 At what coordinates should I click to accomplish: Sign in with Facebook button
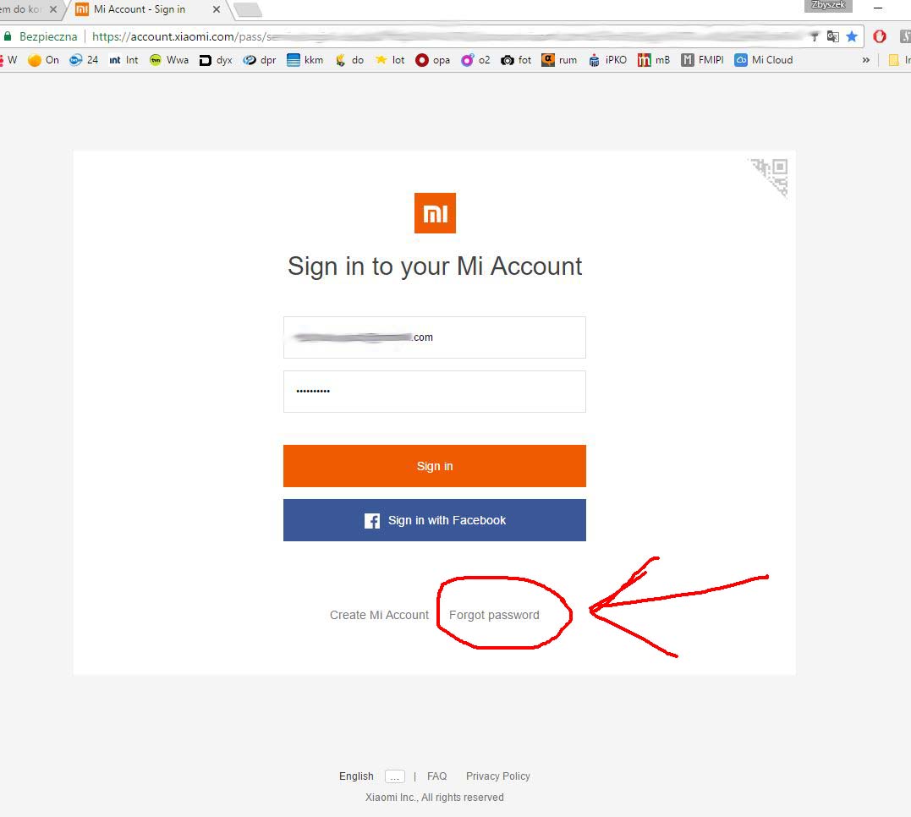tap(435, 520)
